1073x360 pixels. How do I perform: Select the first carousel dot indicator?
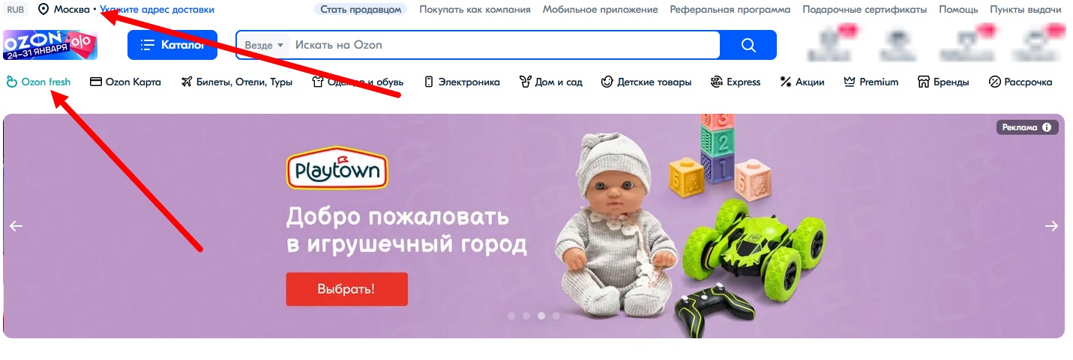click(511, 316)
